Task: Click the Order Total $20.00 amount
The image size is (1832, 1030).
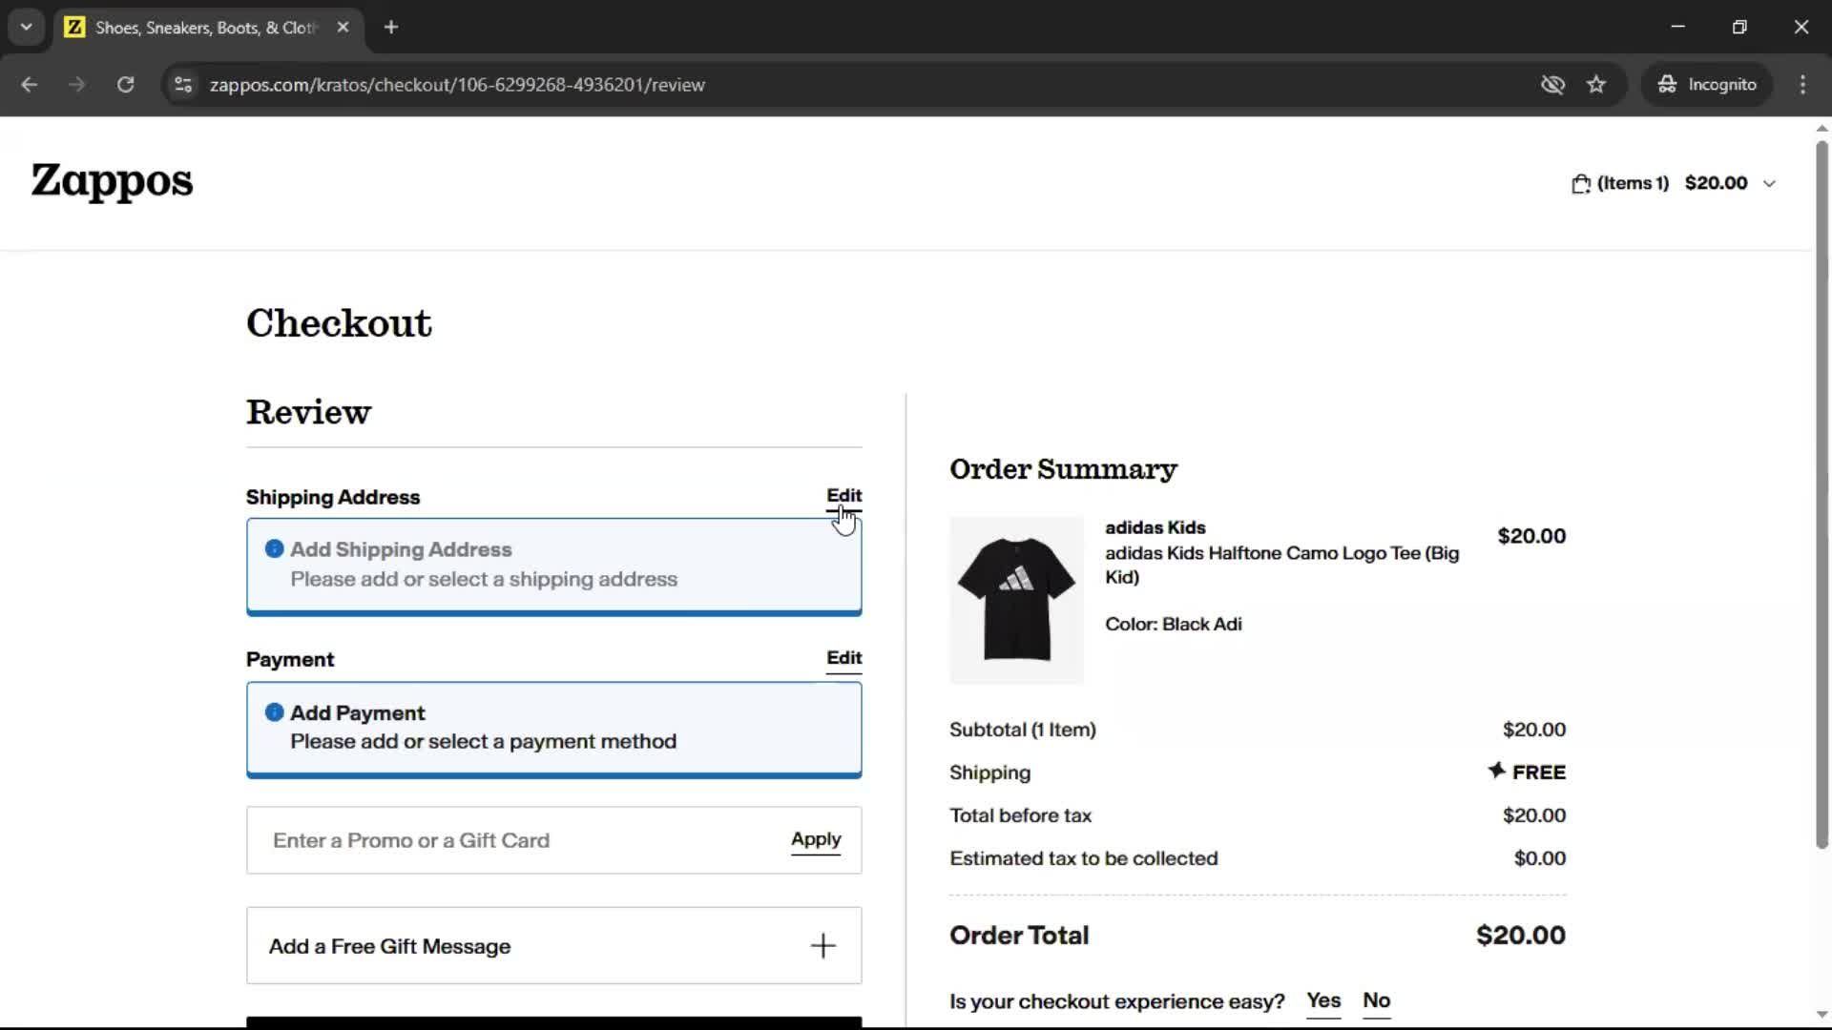Action: (x=1520, y=936)
